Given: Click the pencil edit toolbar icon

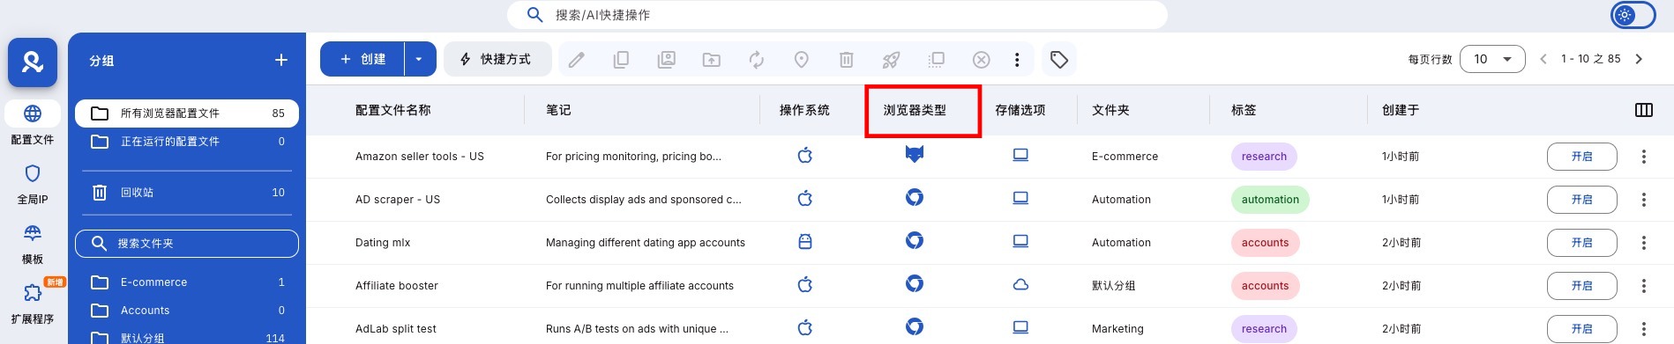Looking at the screenshot, I should (x=577, y=60).
